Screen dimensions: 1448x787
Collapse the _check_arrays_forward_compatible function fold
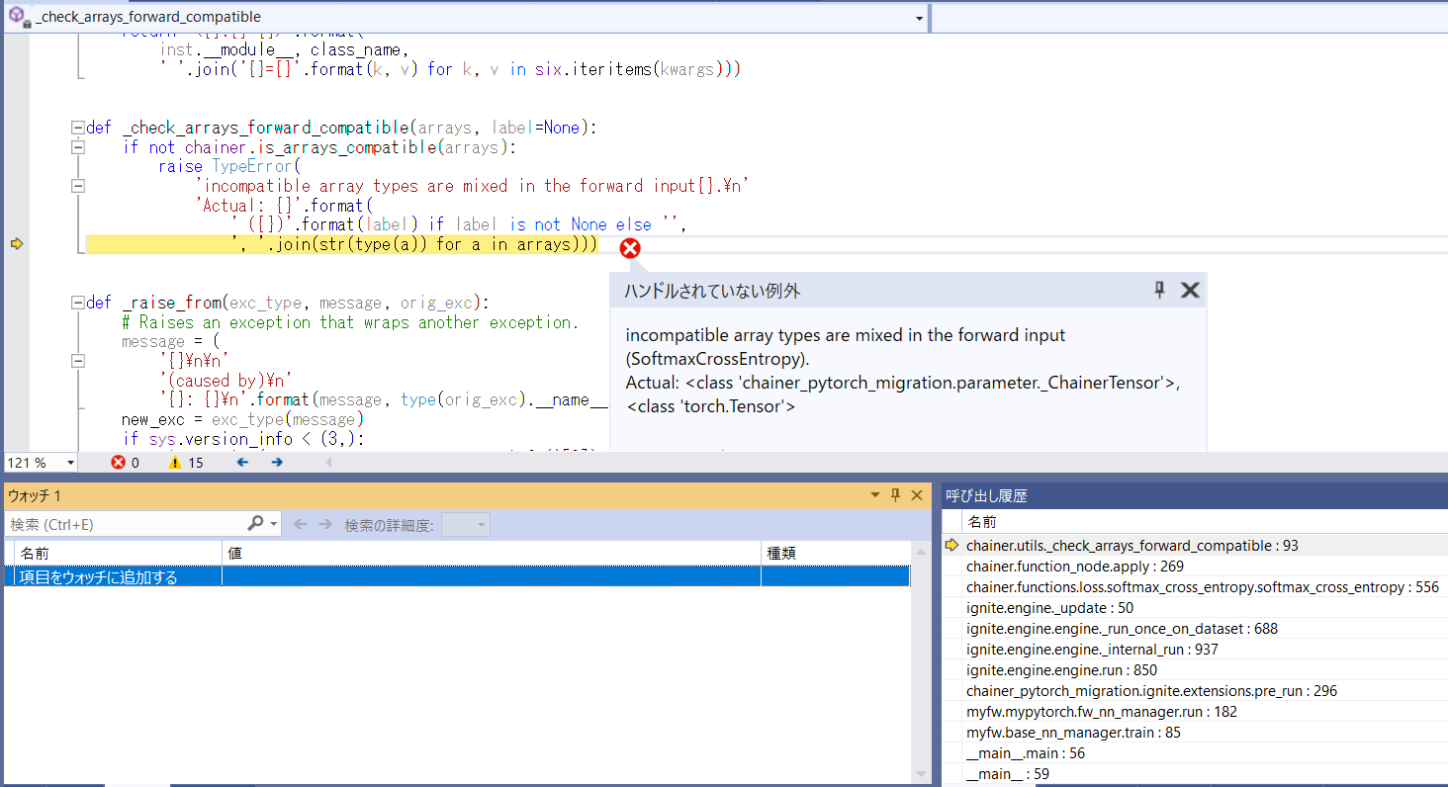click(77, 127)
